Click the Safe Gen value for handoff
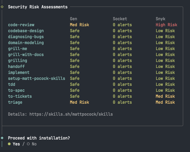The width and height of the screenshot is (190, 152). tap(75, 66)
